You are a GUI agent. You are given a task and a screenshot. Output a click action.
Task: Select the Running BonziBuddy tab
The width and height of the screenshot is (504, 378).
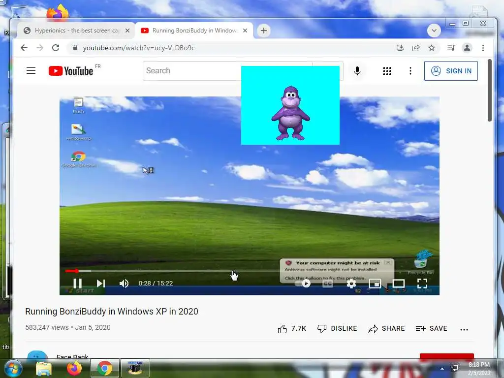click(x=194, y=31)
